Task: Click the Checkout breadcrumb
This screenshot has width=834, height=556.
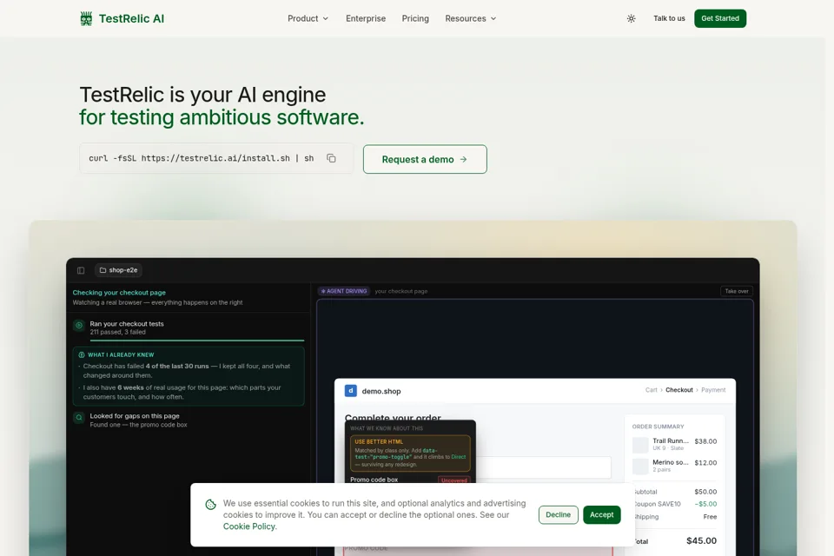Action: tap(679, 390)
